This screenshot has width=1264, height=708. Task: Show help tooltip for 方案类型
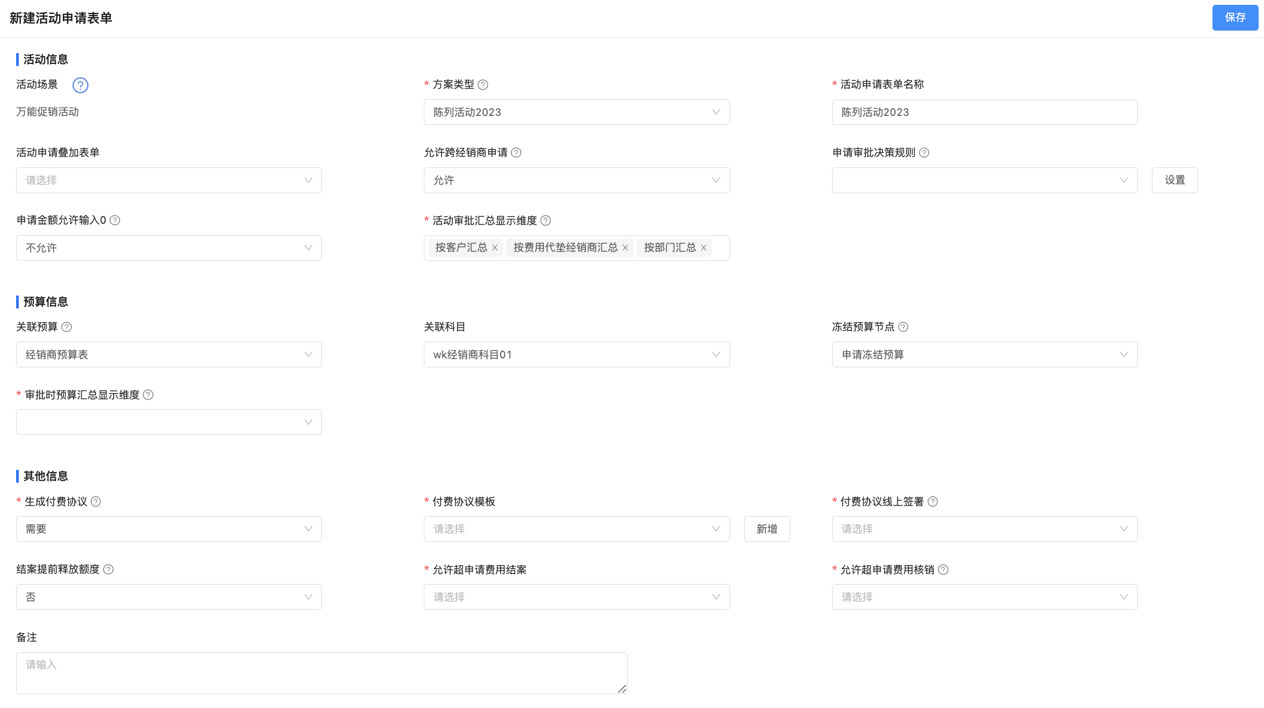tap(483, 85)
